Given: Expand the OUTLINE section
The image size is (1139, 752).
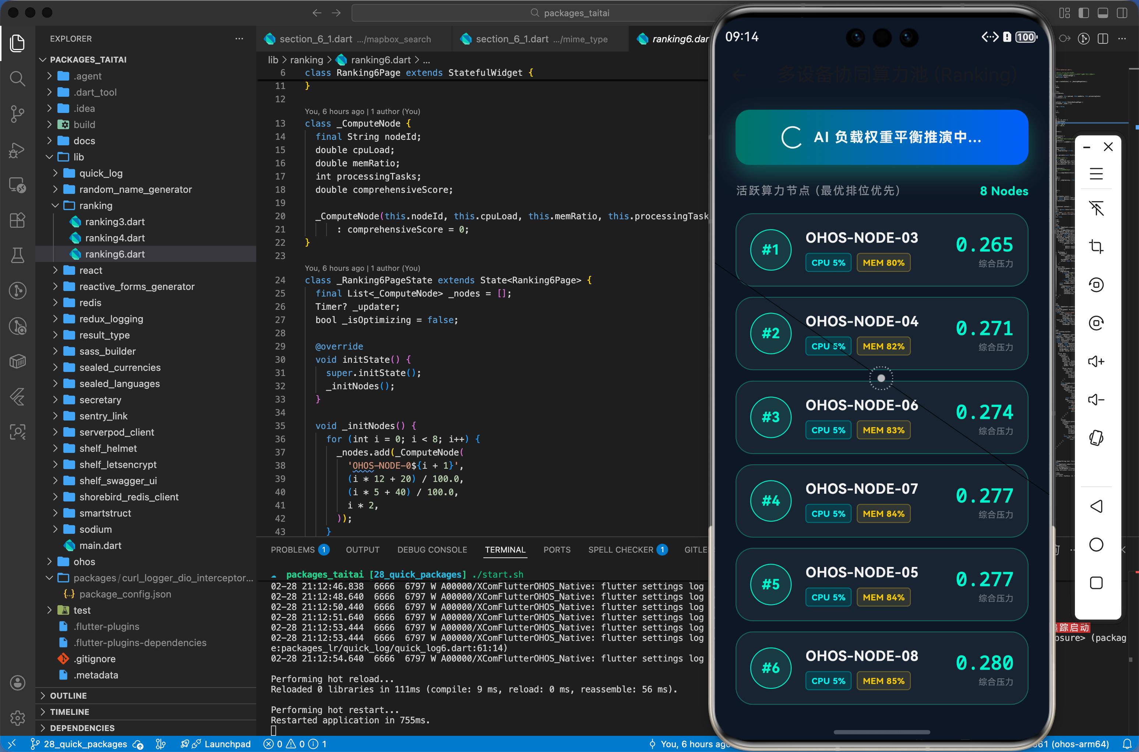Looking at the screenshot, I should (68, 695).
